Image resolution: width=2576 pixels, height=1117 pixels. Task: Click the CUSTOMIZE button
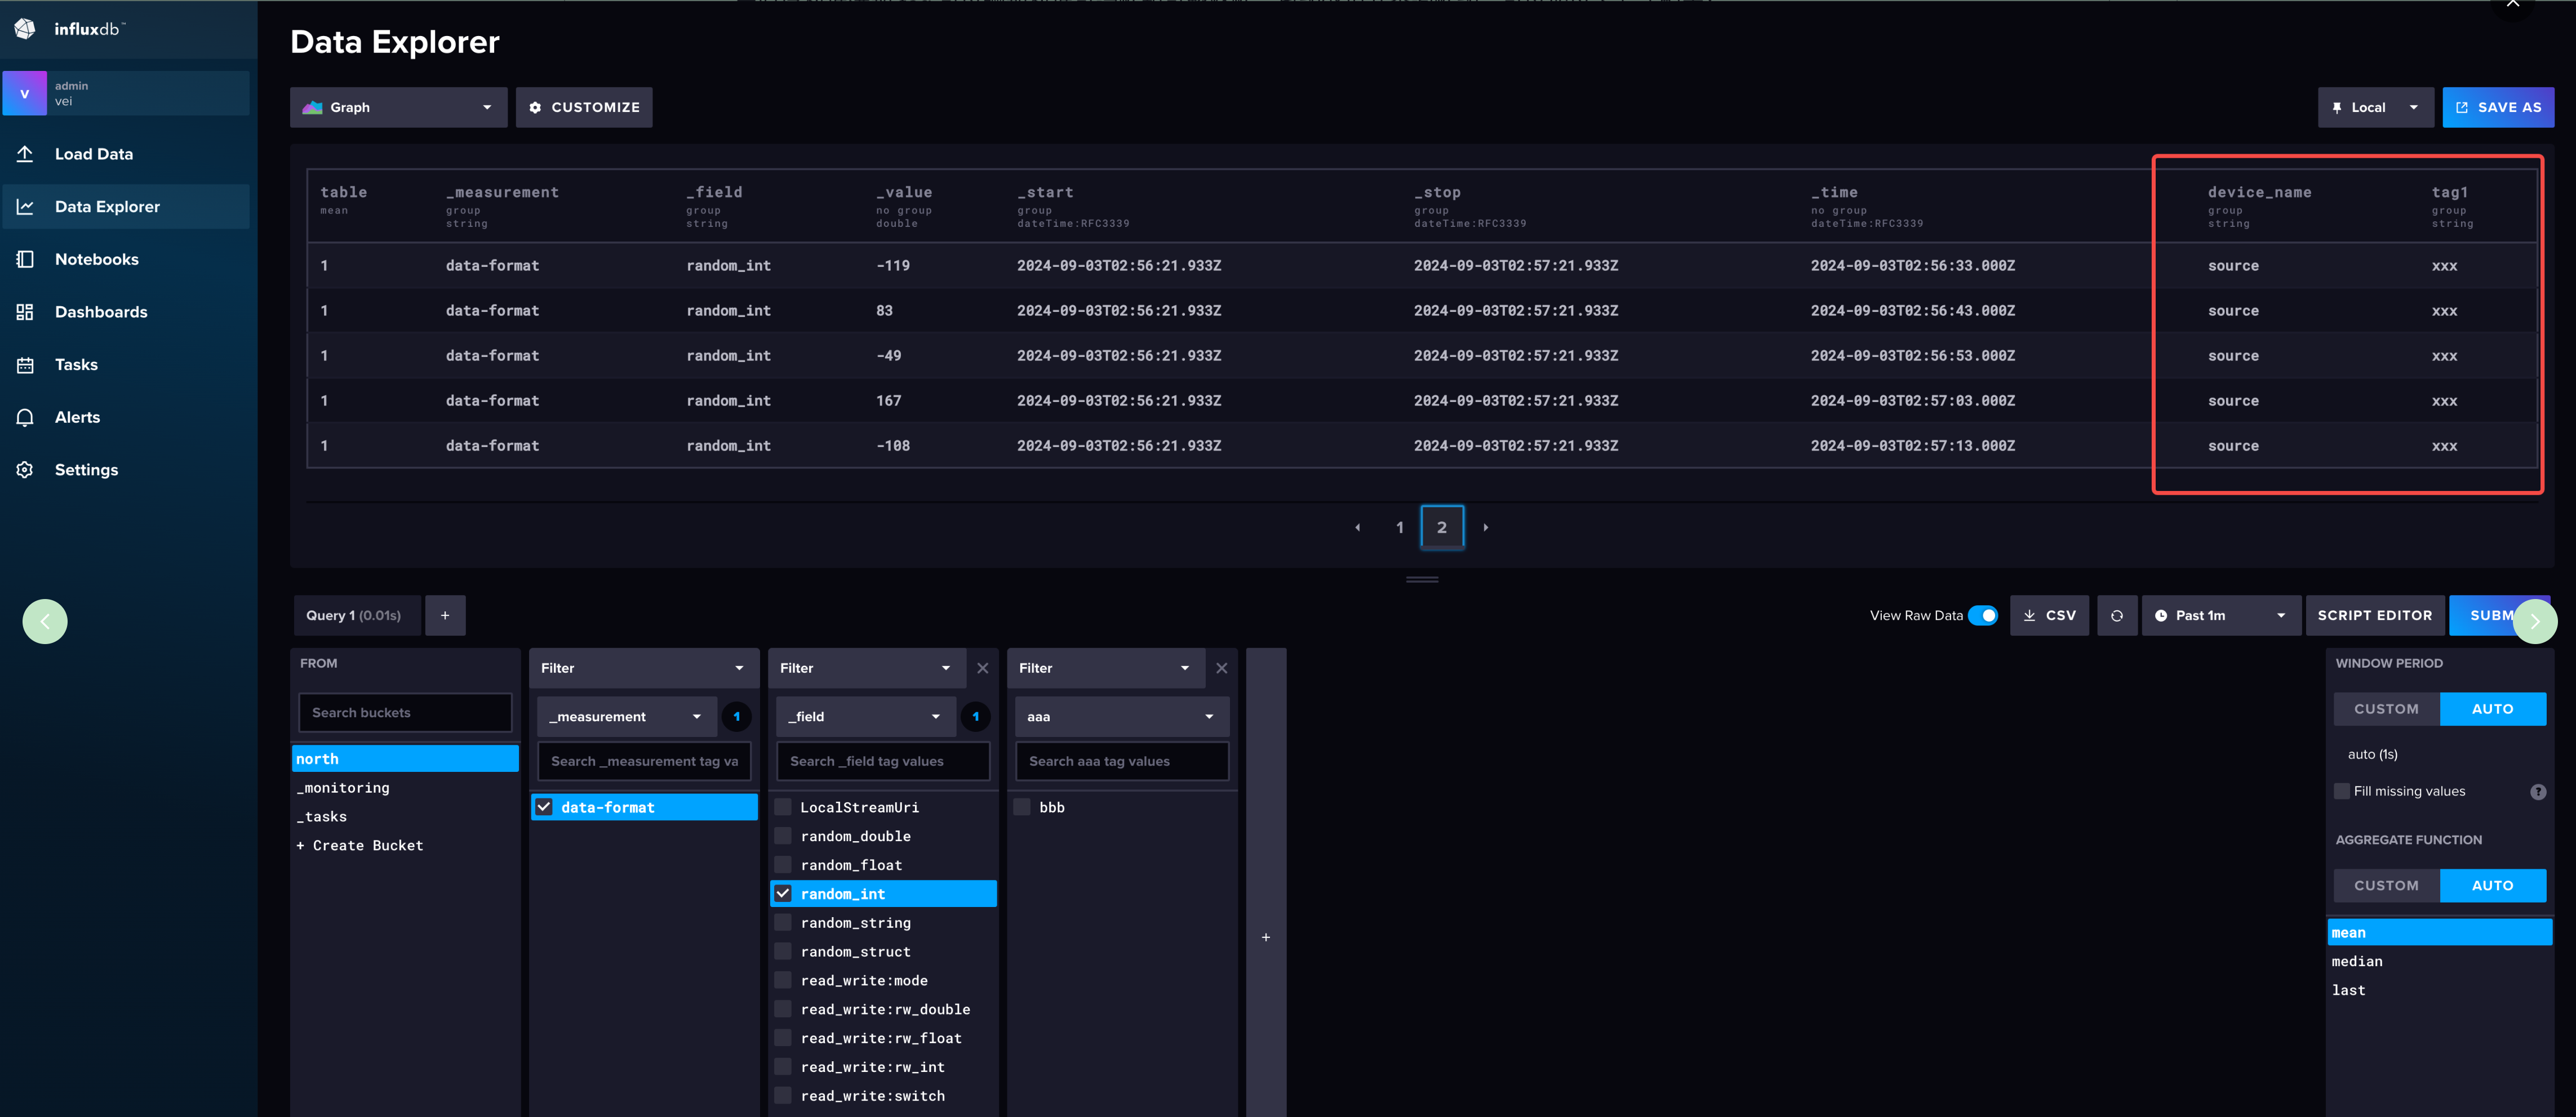(x=584, y=107)
